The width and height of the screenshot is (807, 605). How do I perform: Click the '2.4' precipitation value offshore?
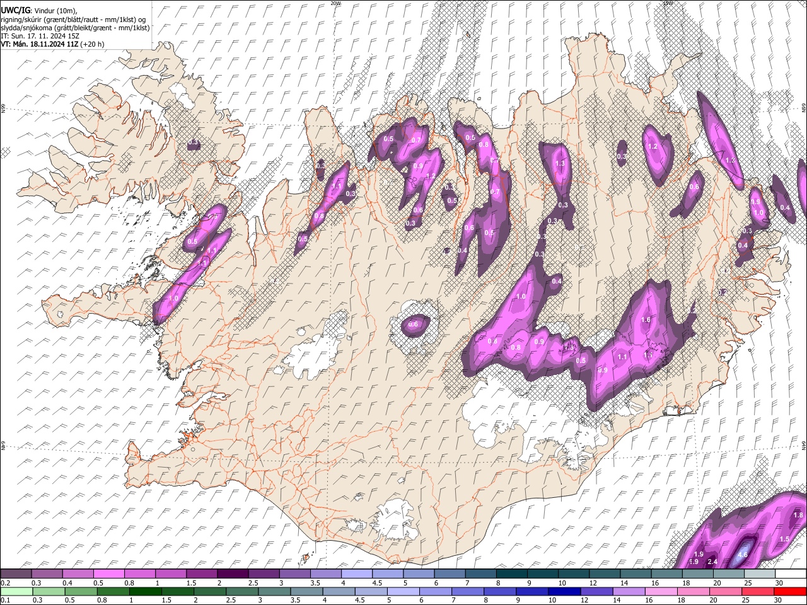click(x=713, y=562)
